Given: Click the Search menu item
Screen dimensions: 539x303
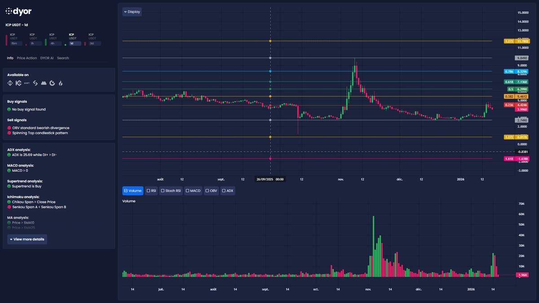Looking at the screenshot, I should point(63,58).
